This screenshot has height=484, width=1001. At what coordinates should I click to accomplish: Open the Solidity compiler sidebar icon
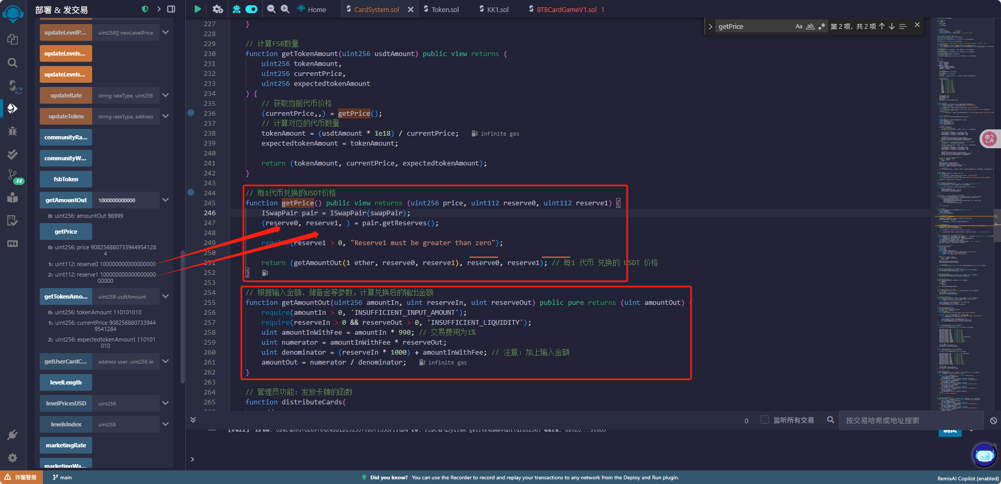point(14,86)
